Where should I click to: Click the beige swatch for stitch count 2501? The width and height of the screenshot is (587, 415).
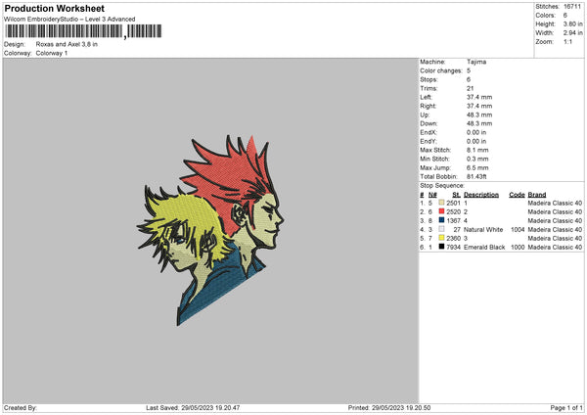(441, 203)
